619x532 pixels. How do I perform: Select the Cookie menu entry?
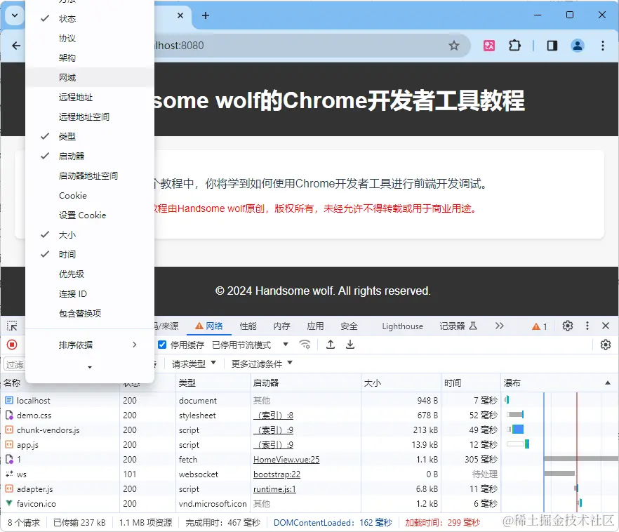click(90, 195)
